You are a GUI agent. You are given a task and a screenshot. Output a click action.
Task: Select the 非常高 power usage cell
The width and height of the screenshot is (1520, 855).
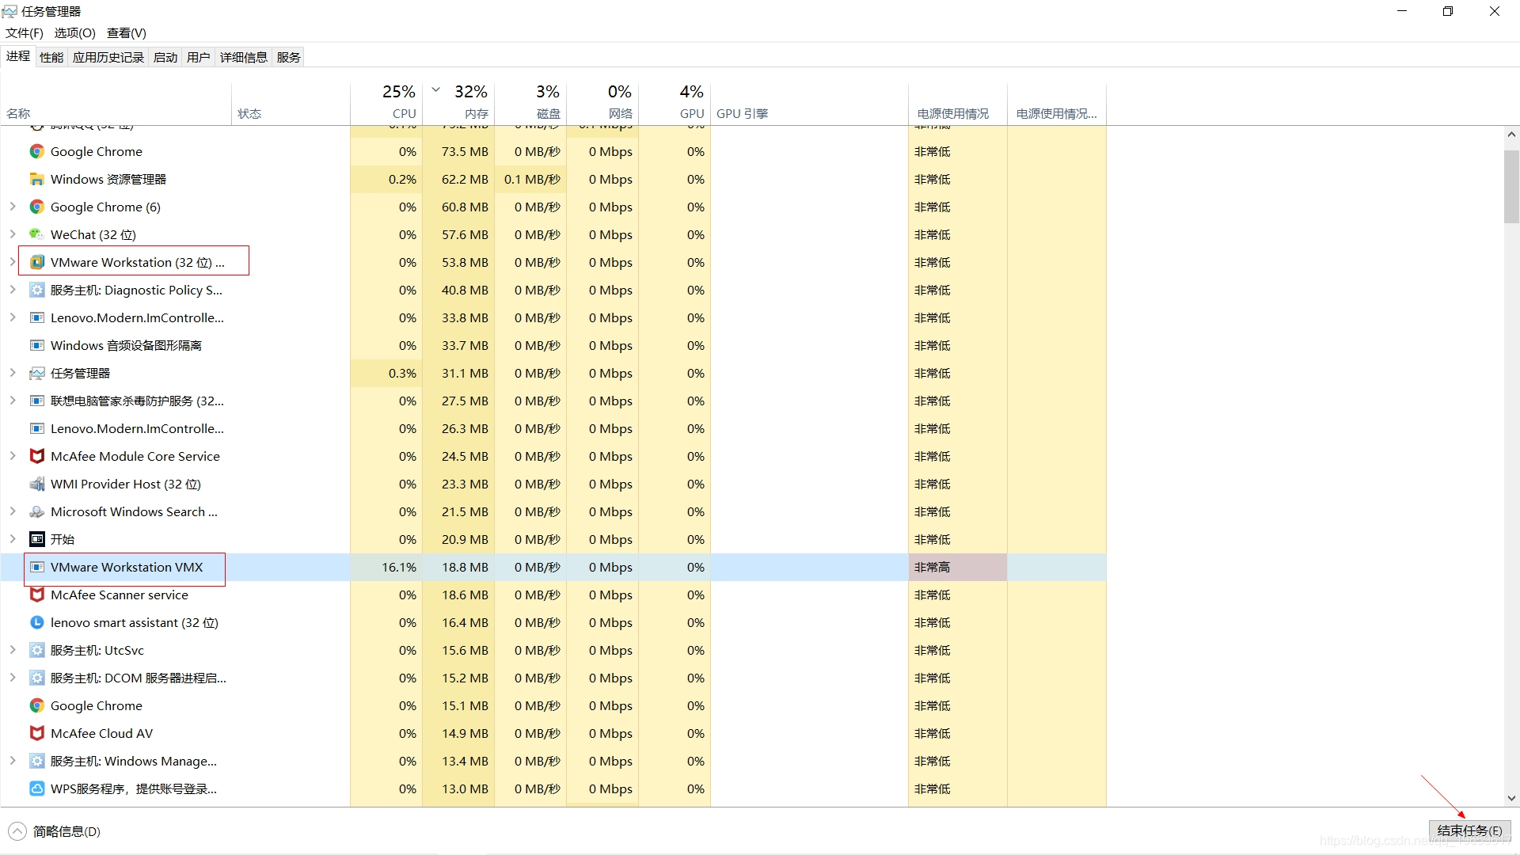[958, 567]
